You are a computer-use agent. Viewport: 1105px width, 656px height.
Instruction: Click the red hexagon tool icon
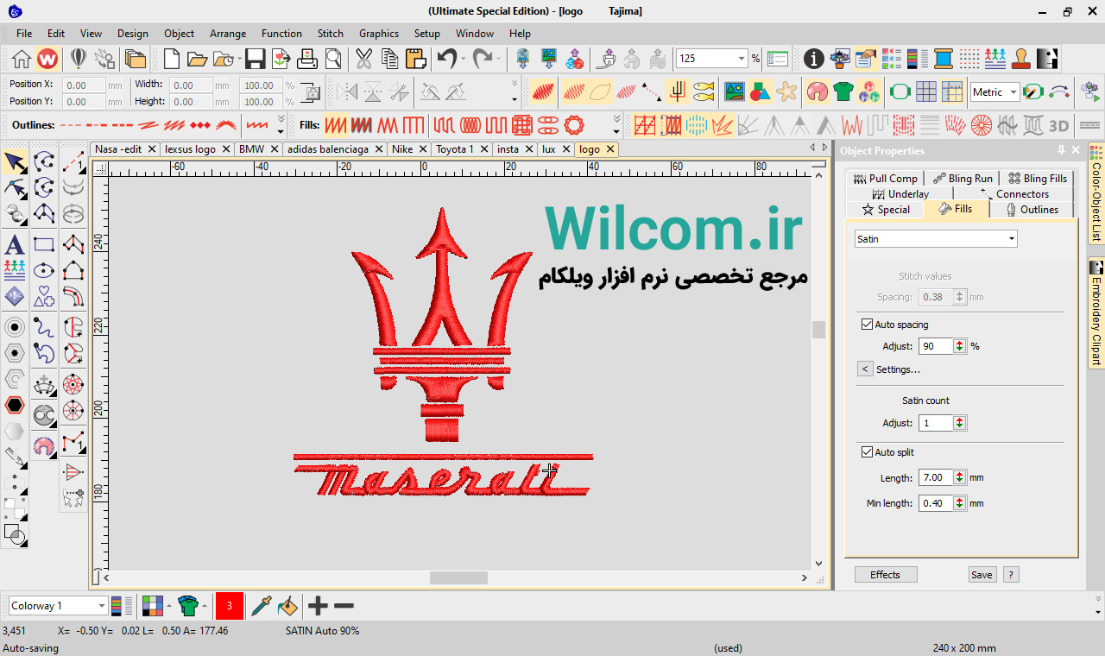(x=15, y=405)
